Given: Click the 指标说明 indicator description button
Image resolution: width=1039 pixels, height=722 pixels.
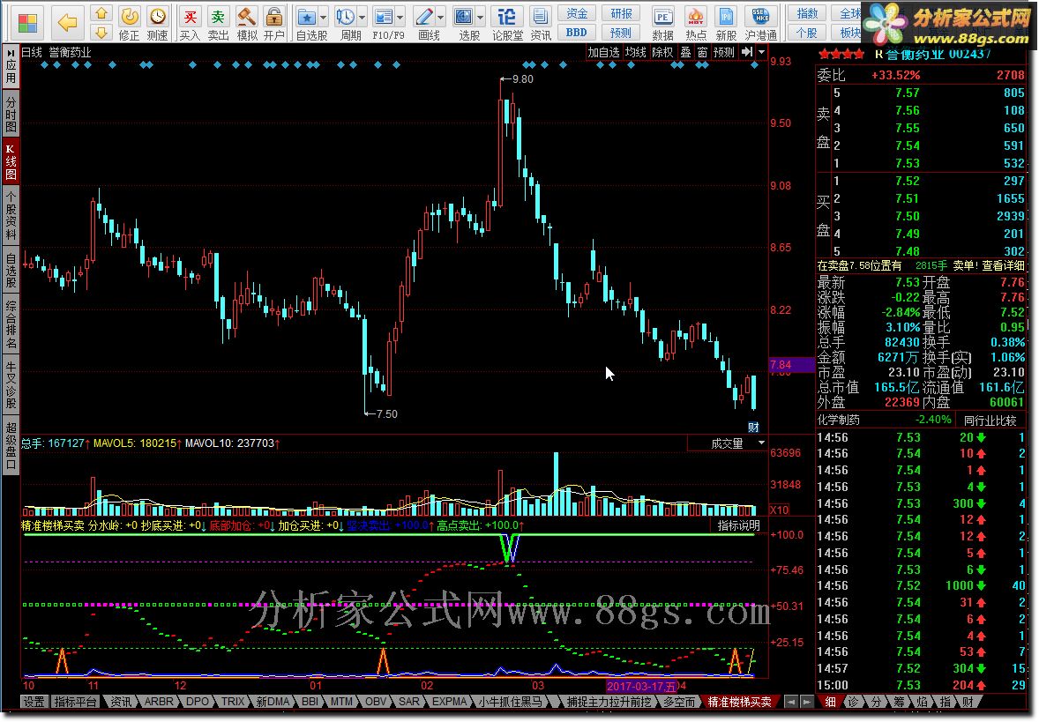Looking at the screenshot, I should point(739,526).
